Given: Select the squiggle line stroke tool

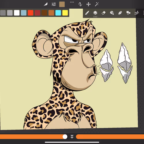Looking at the screenshot, I should (x=80, y=4).
